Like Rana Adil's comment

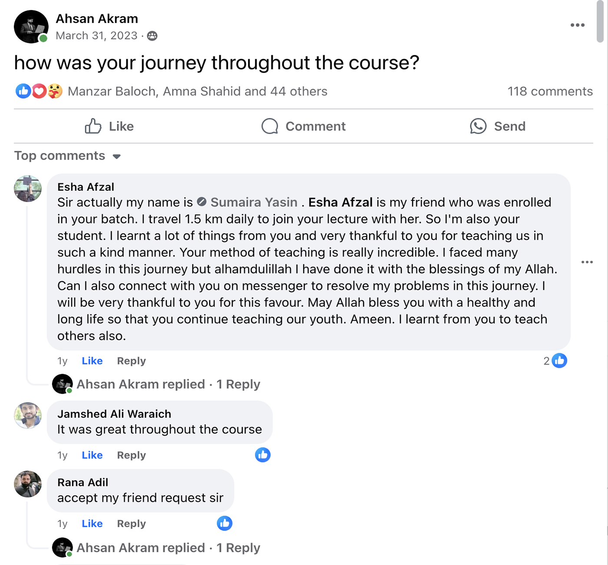(92, 524)
